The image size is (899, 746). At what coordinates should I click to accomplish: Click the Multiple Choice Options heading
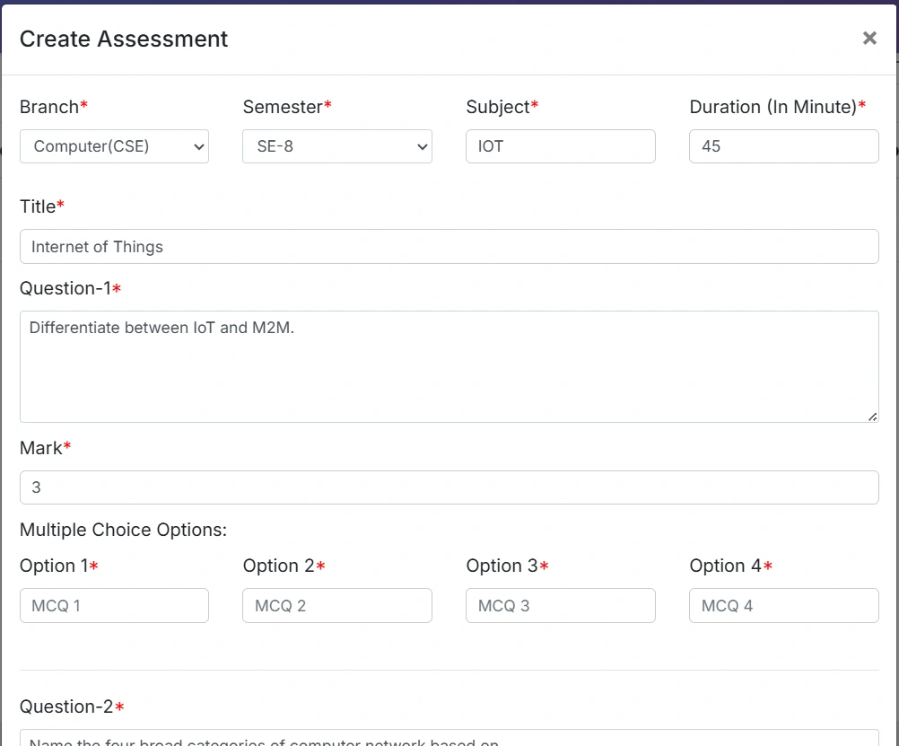click(123, 530)
